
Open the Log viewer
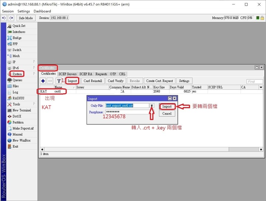(15, 92)
